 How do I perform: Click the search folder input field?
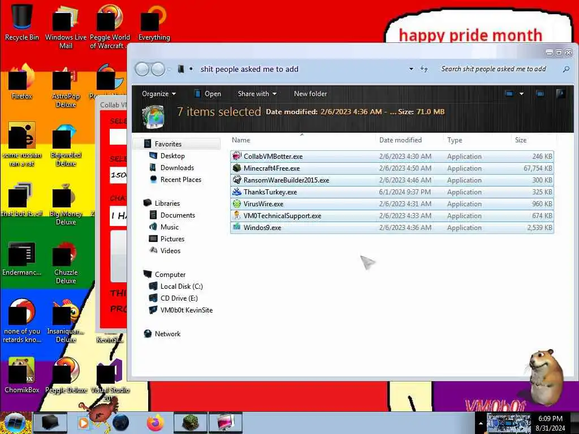pyautogui.click(x=499, y=69)
